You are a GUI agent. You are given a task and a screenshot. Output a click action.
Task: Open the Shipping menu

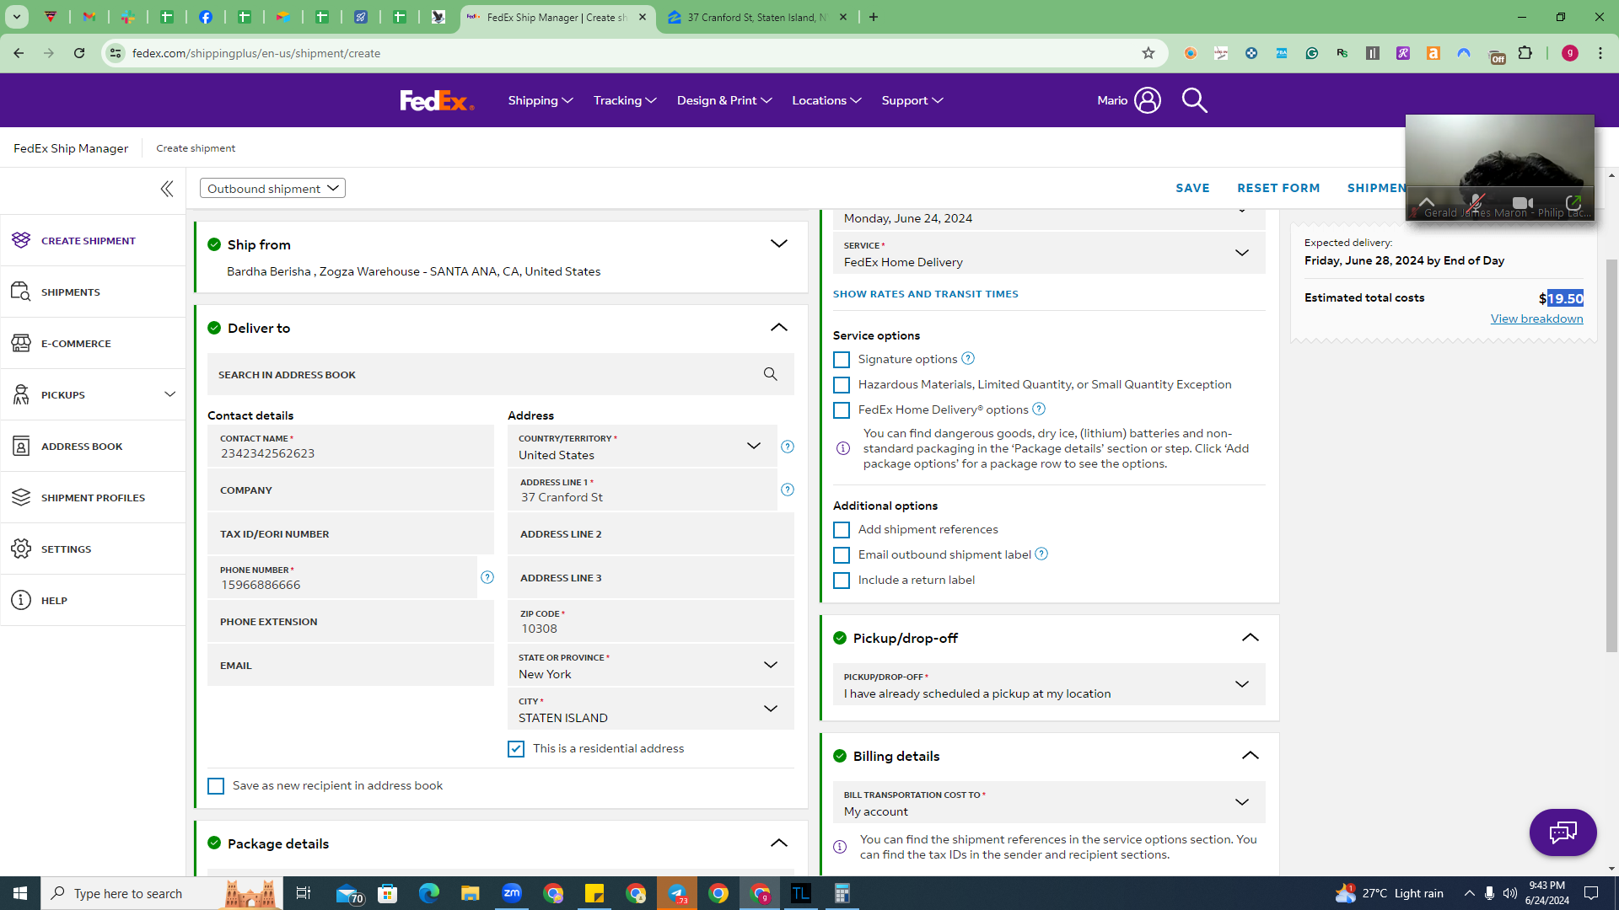(x=541, y=100)
